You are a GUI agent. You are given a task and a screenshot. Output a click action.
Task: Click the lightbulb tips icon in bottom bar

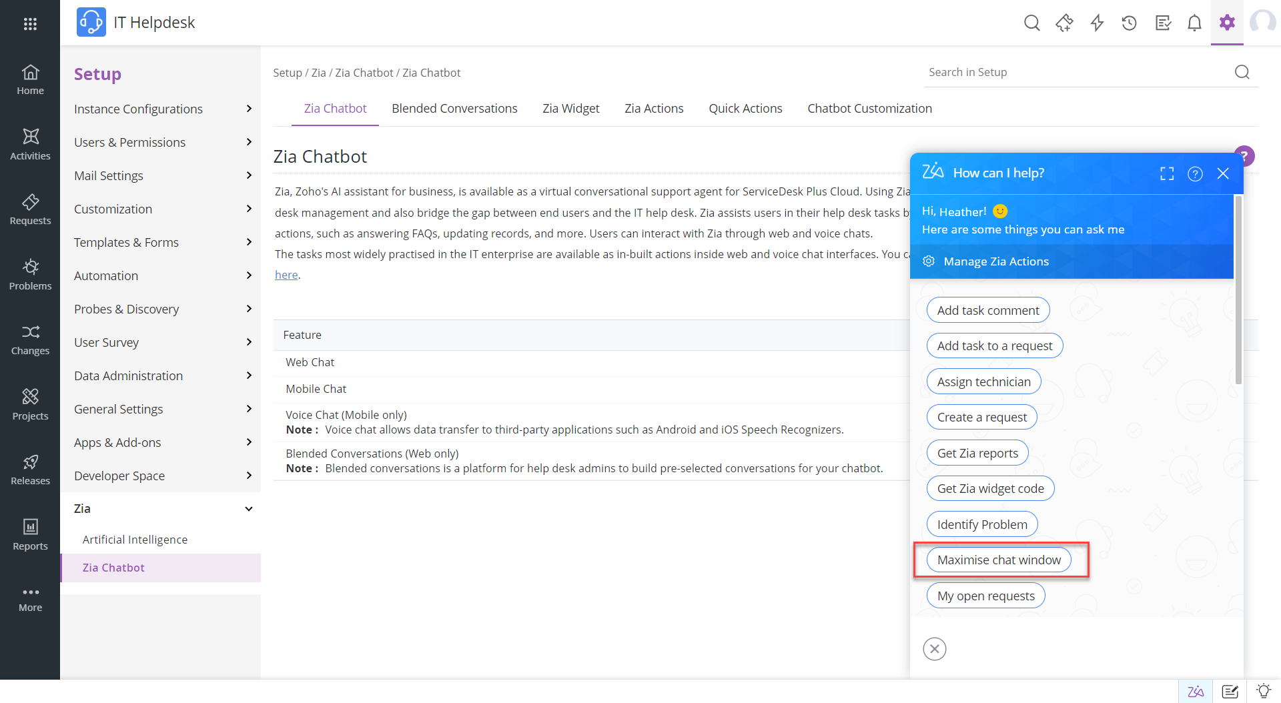(1263, 691)
